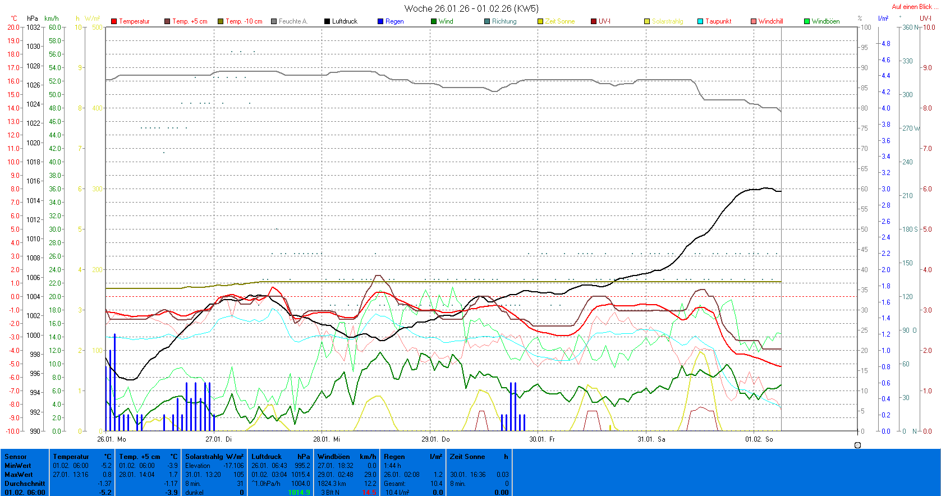Click the '28.01. Mi' date axis label
The width and height of the screenshot is (941, 496).
327,439
